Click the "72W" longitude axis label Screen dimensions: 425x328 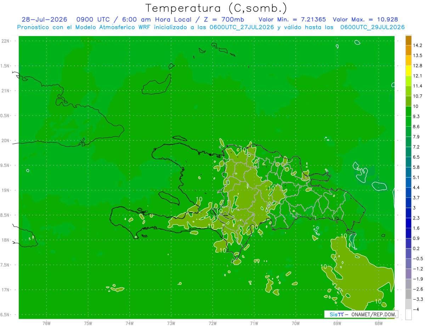212,323
